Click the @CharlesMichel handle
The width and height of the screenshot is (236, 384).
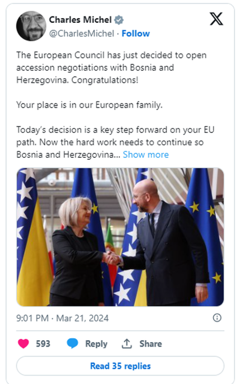(81, 33)
